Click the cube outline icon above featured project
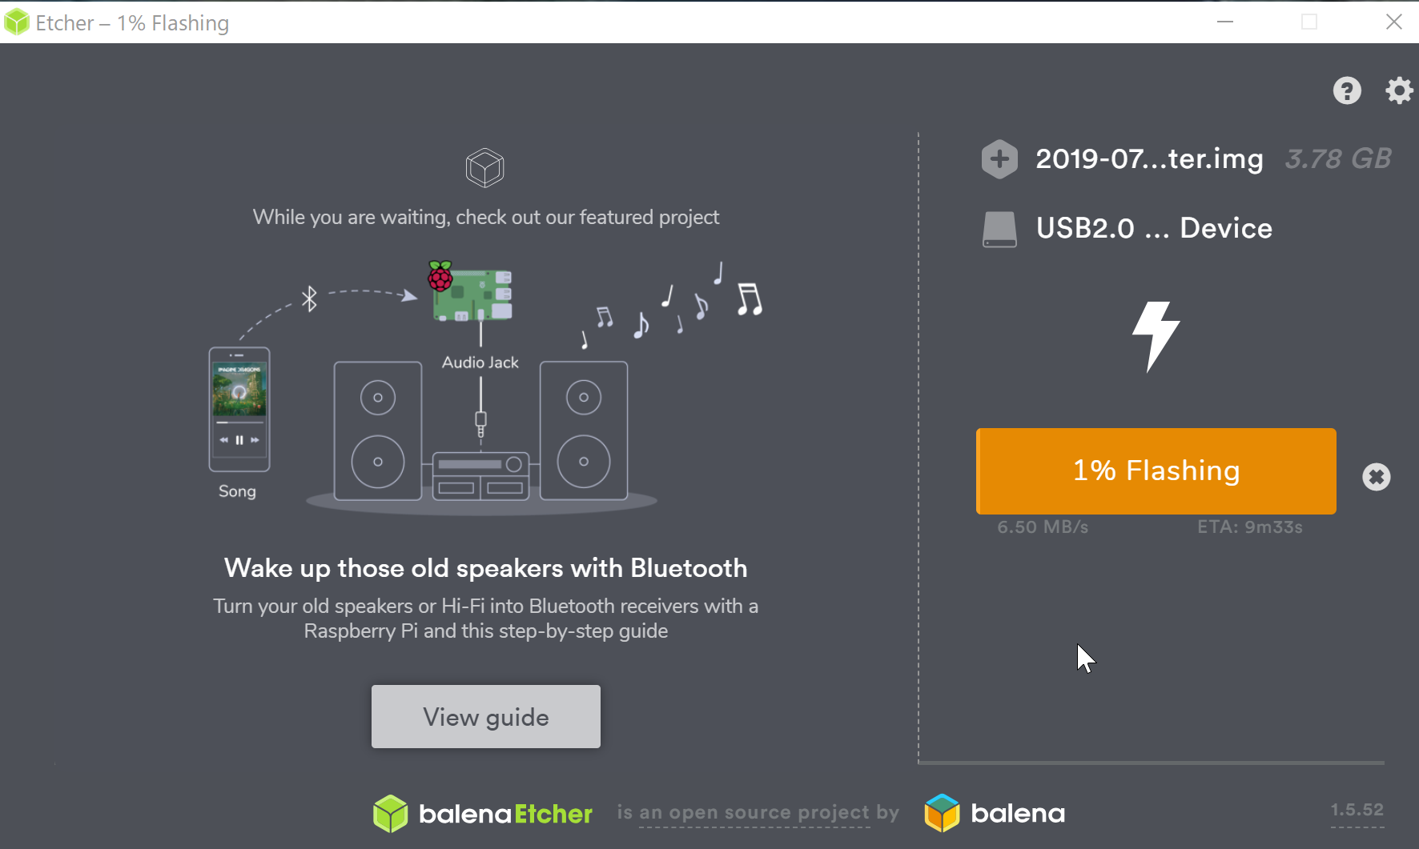Viewport: 1419px width, 849px height. pyautogui.click(x=484, y=168)
